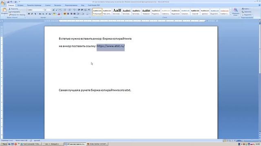Toggle Superscript formatting button
Screen dimensions: 261x146
[x=46, y=14]
